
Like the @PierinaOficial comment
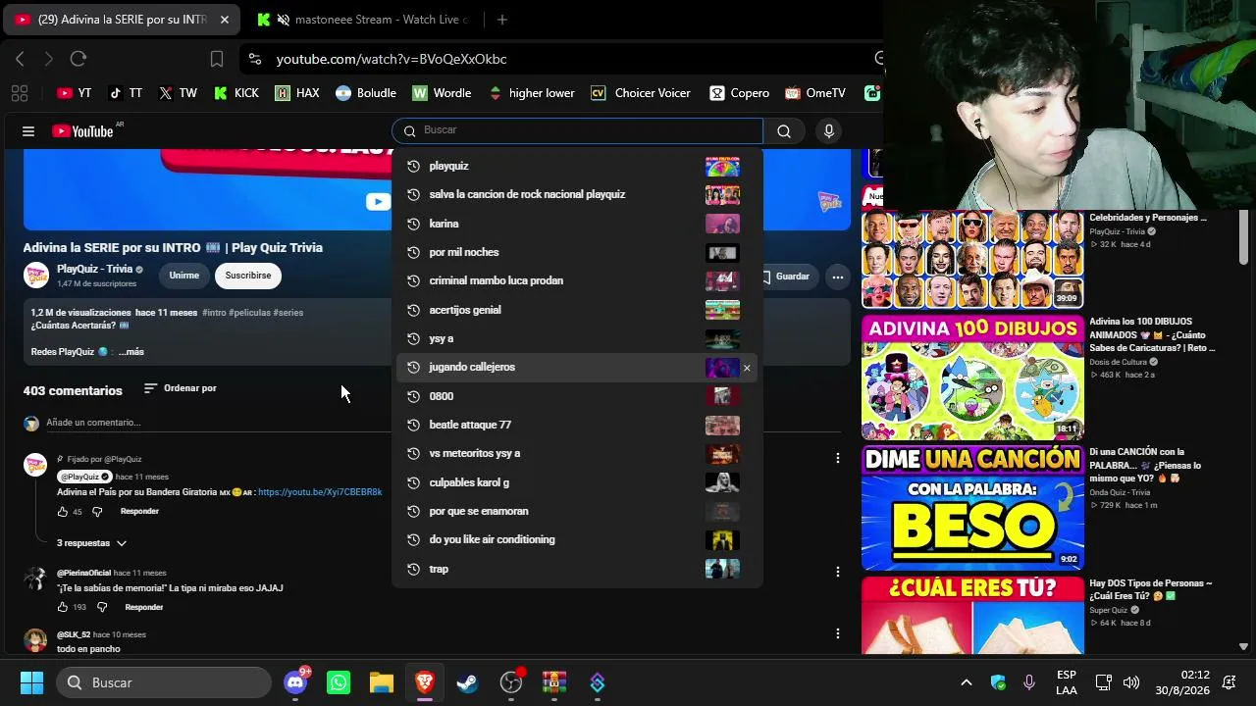click(63, 608)
